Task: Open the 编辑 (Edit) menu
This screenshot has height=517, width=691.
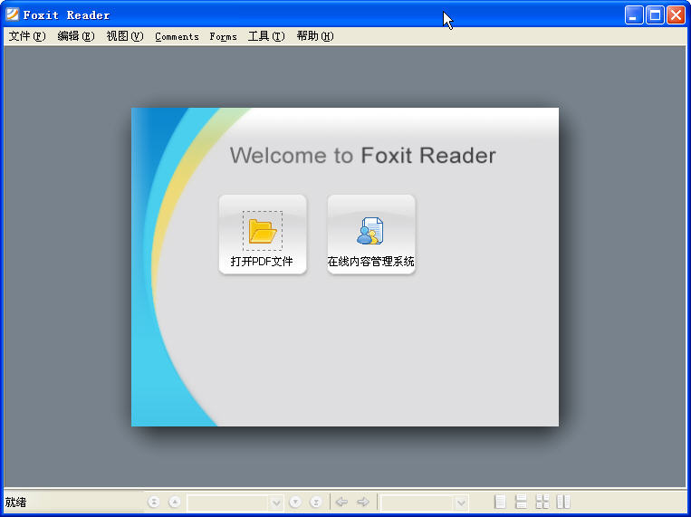Action: [75, 36]
